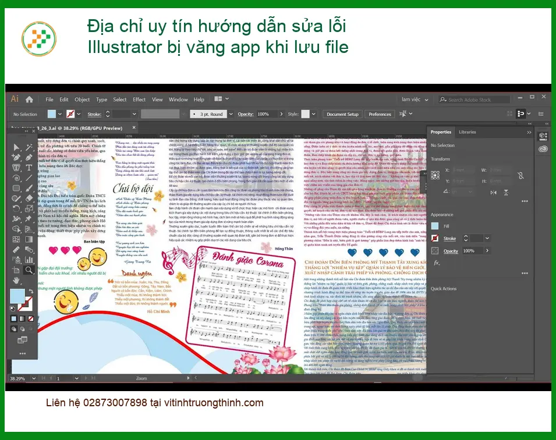The width and height of the screenshot is (556, 440).
Task: Select the Spiral tool
Action: pyautogui.click(x=16, y=178)
